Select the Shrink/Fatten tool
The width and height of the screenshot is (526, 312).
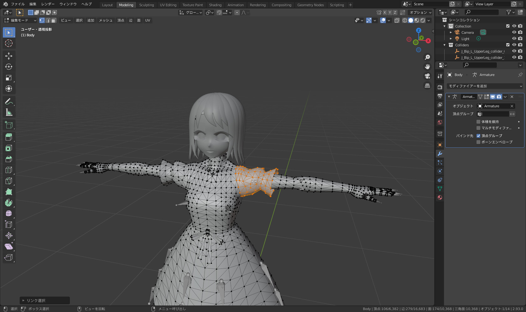(9, 236)
